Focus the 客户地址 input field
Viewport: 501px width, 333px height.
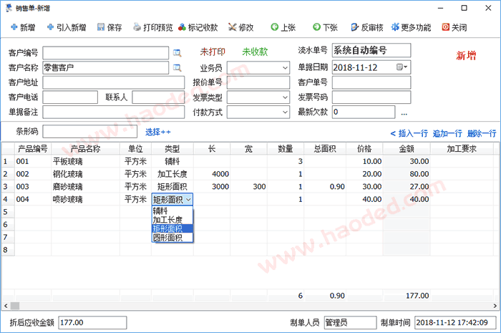(113, 82)
